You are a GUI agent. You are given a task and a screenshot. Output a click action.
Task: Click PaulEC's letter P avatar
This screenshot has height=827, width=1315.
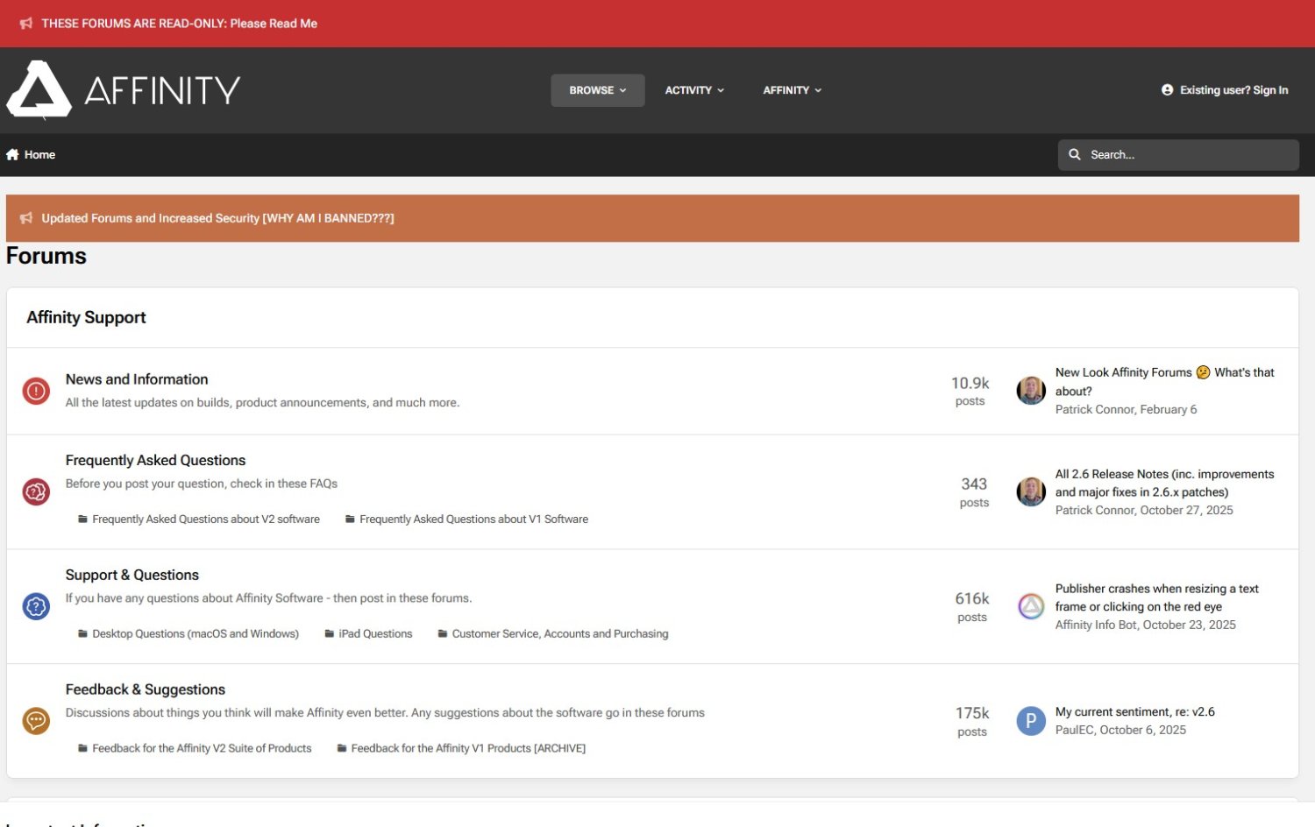pos(1031,721)
